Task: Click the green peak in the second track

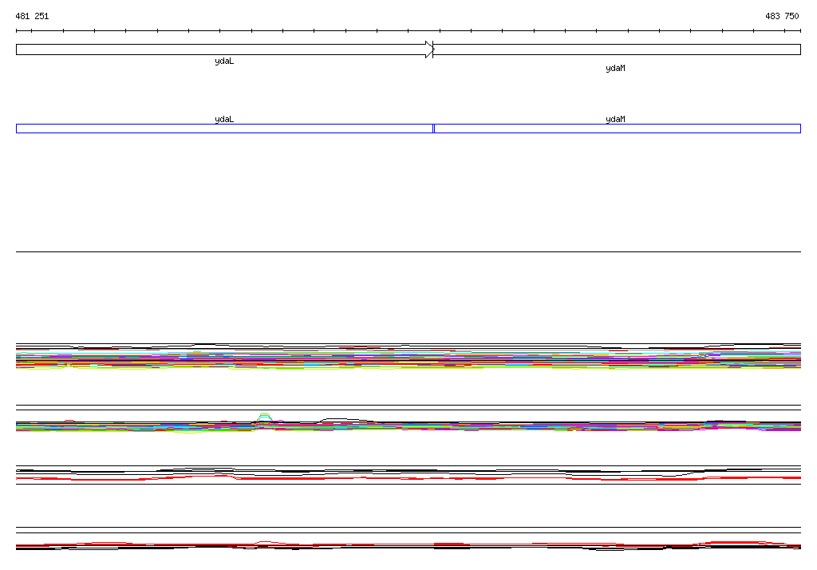Action: point(265,415)
